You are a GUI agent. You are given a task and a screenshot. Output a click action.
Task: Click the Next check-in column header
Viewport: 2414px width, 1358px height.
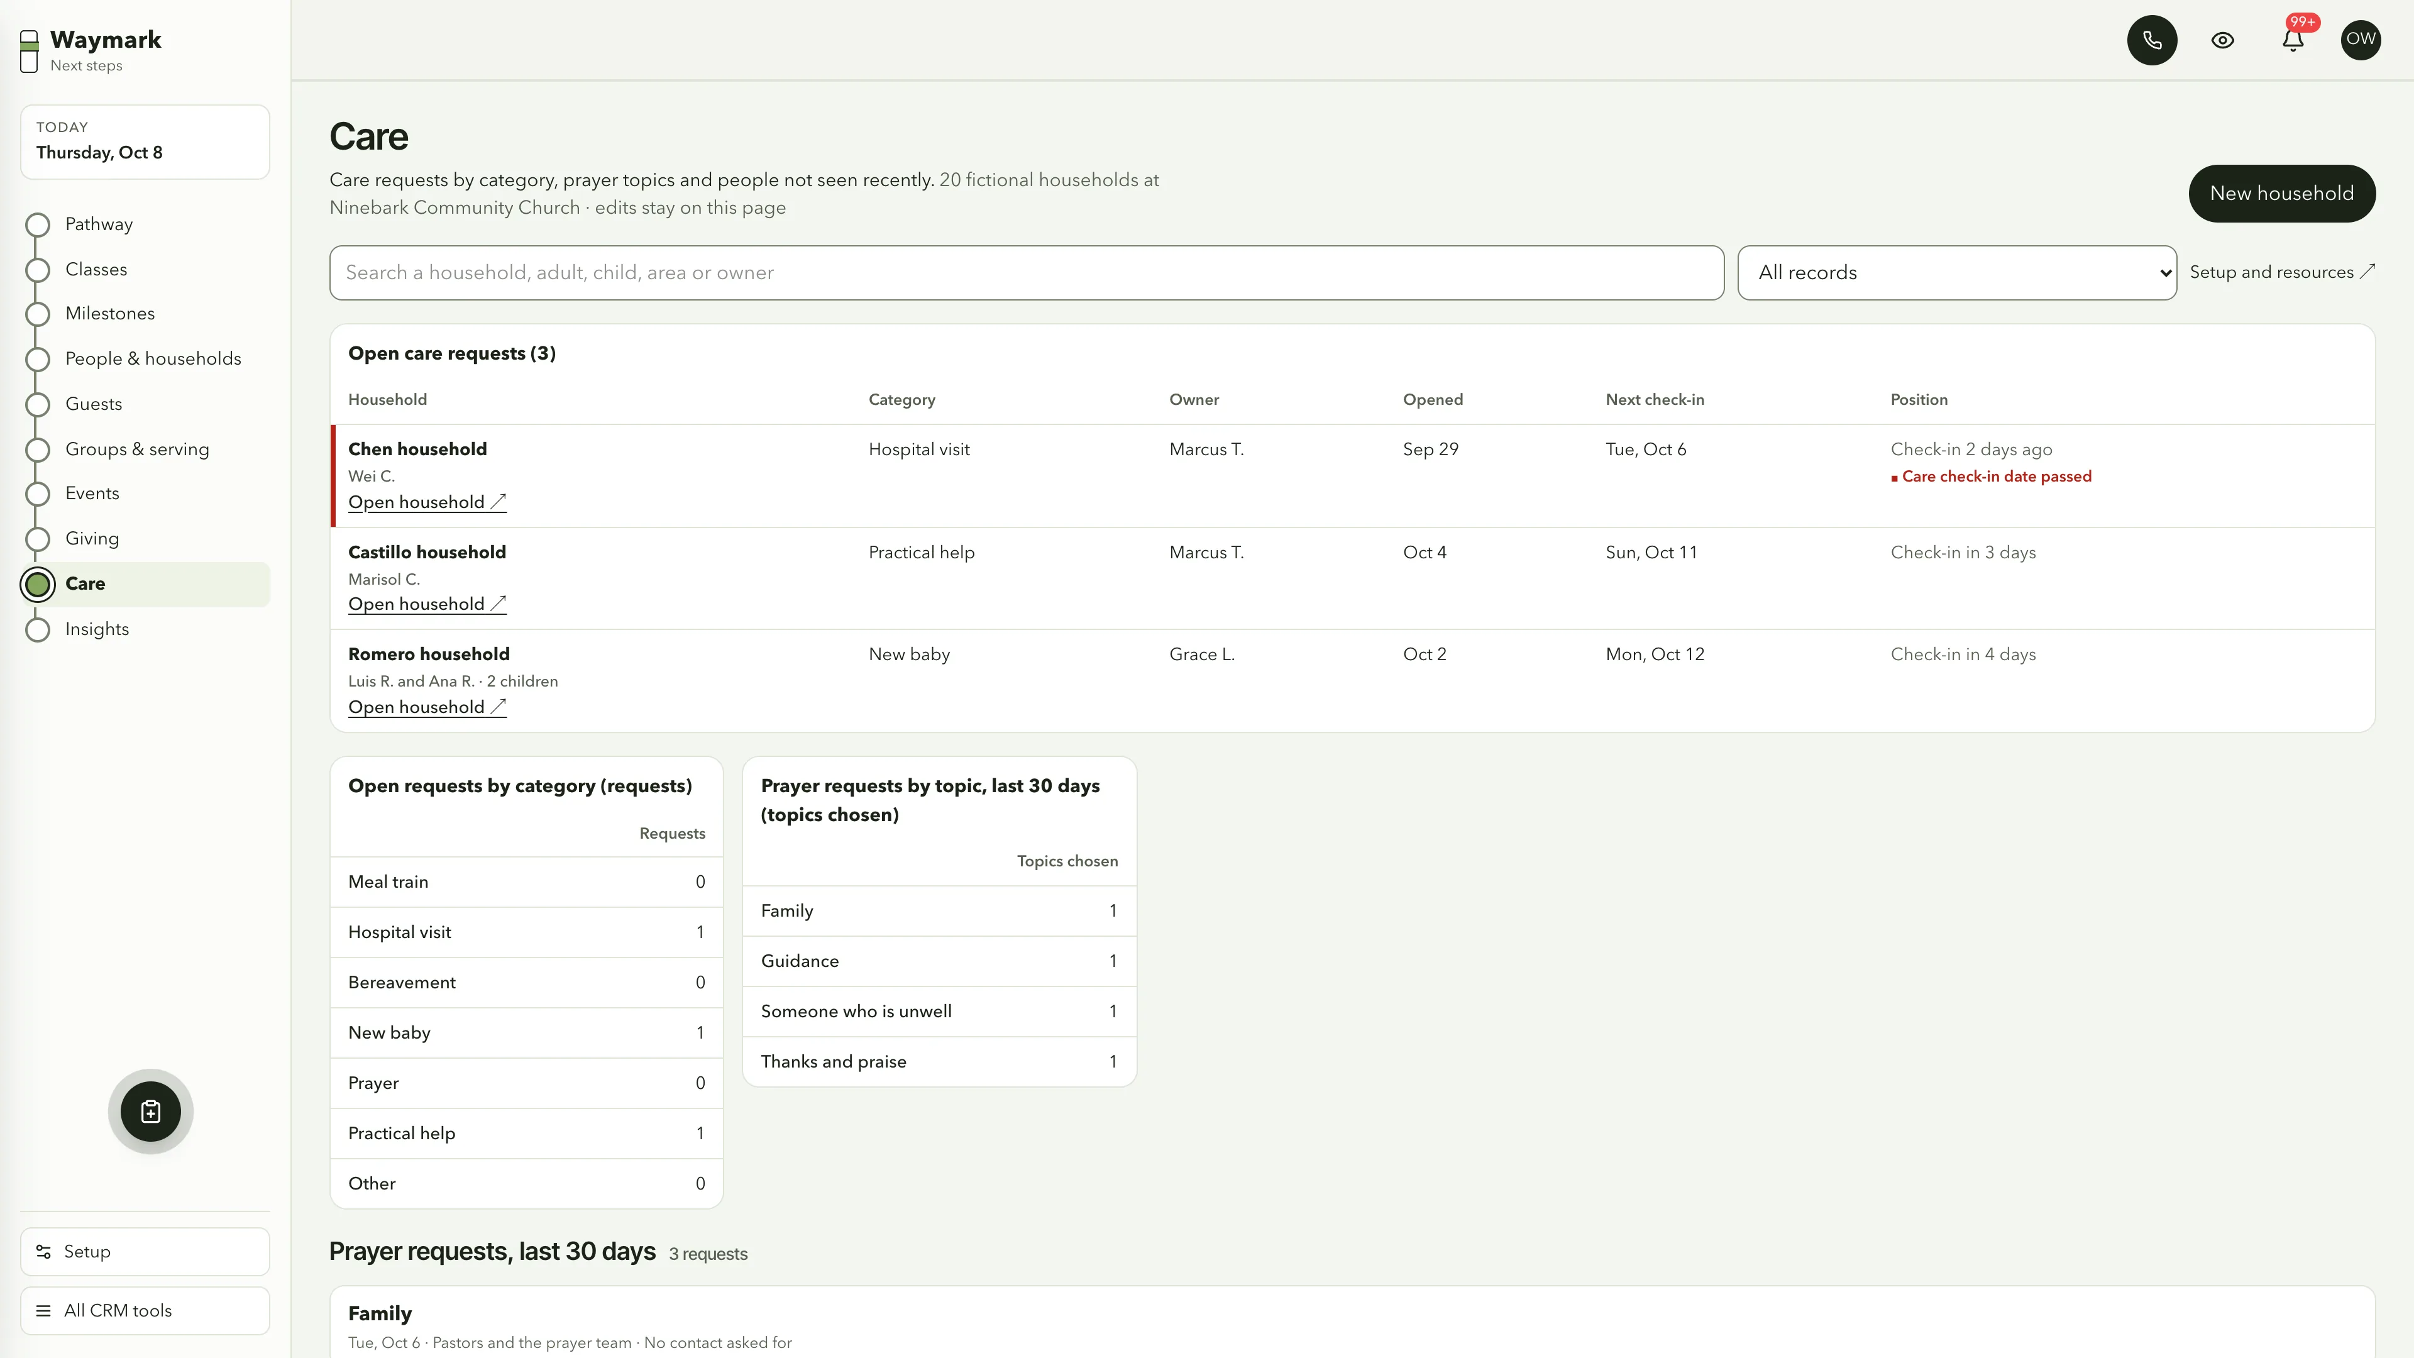pyautogui.click(x=1655, y=399)
